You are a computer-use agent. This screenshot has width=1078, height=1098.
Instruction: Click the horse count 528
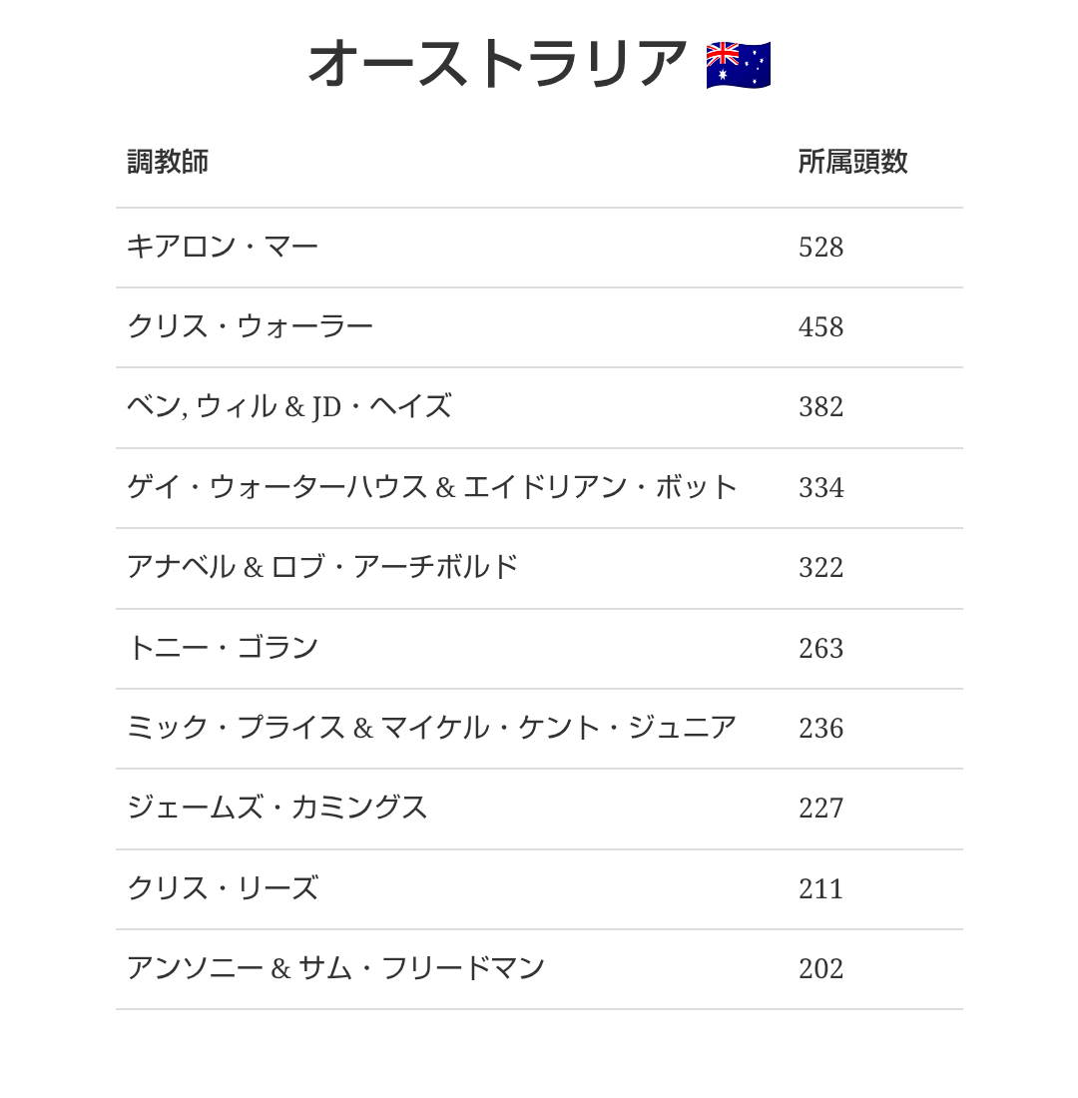pos(820,248)
